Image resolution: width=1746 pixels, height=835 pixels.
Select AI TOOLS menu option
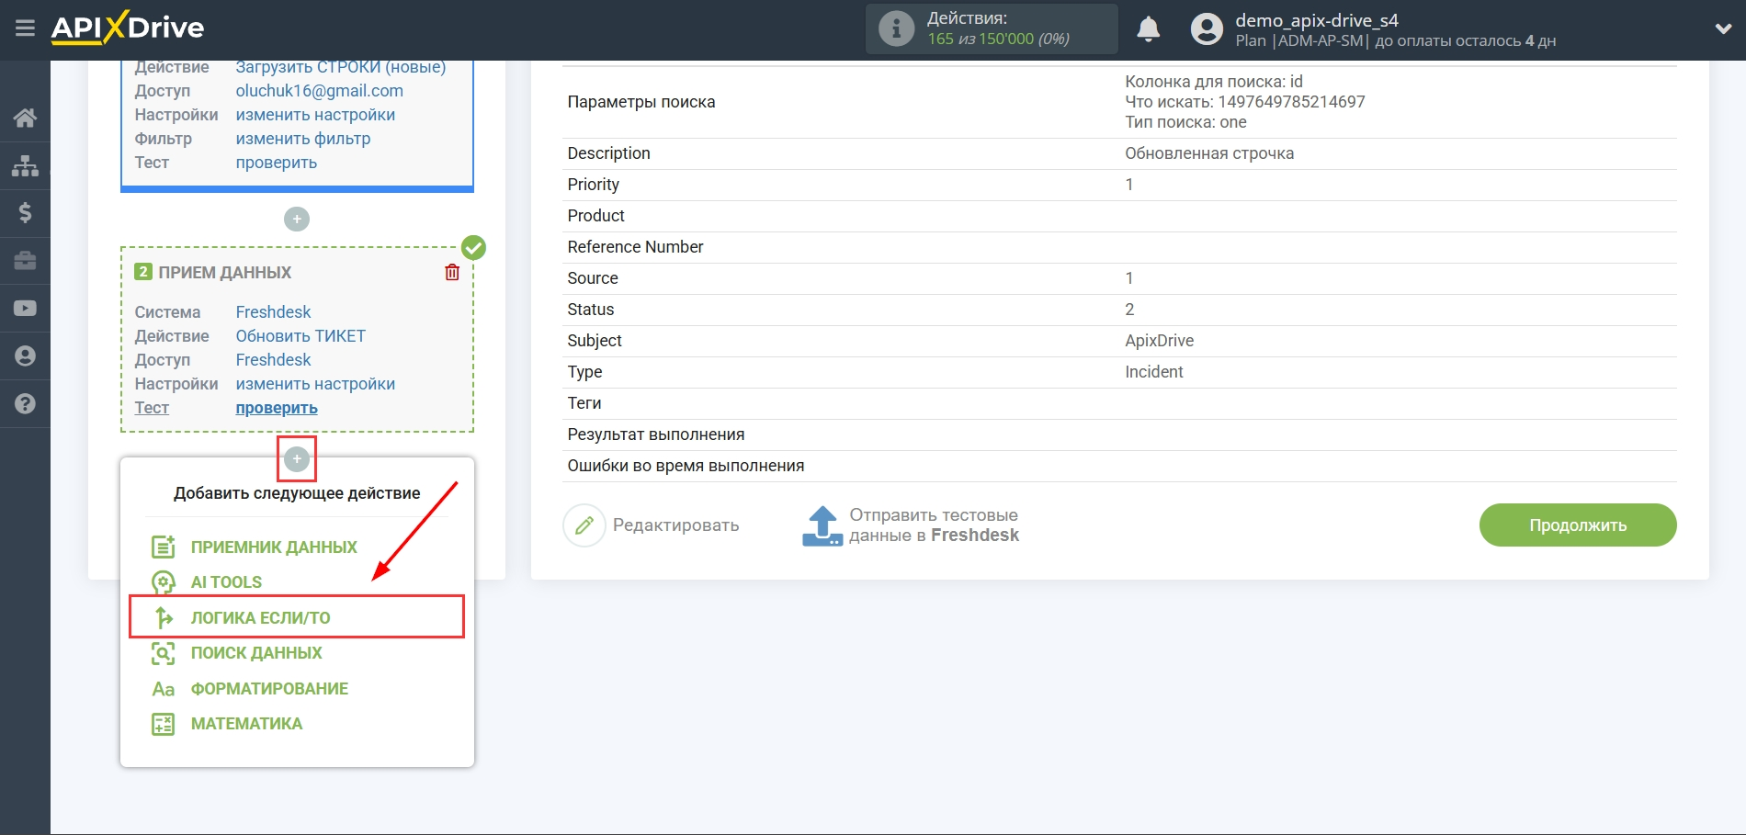[x=226, y=582]
